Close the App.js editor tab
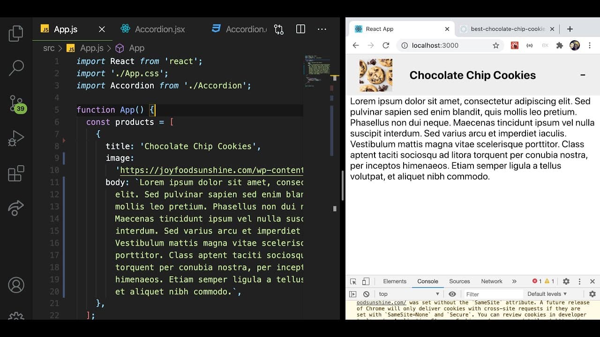The image size is (600, 337). click(x=102, y=29)
